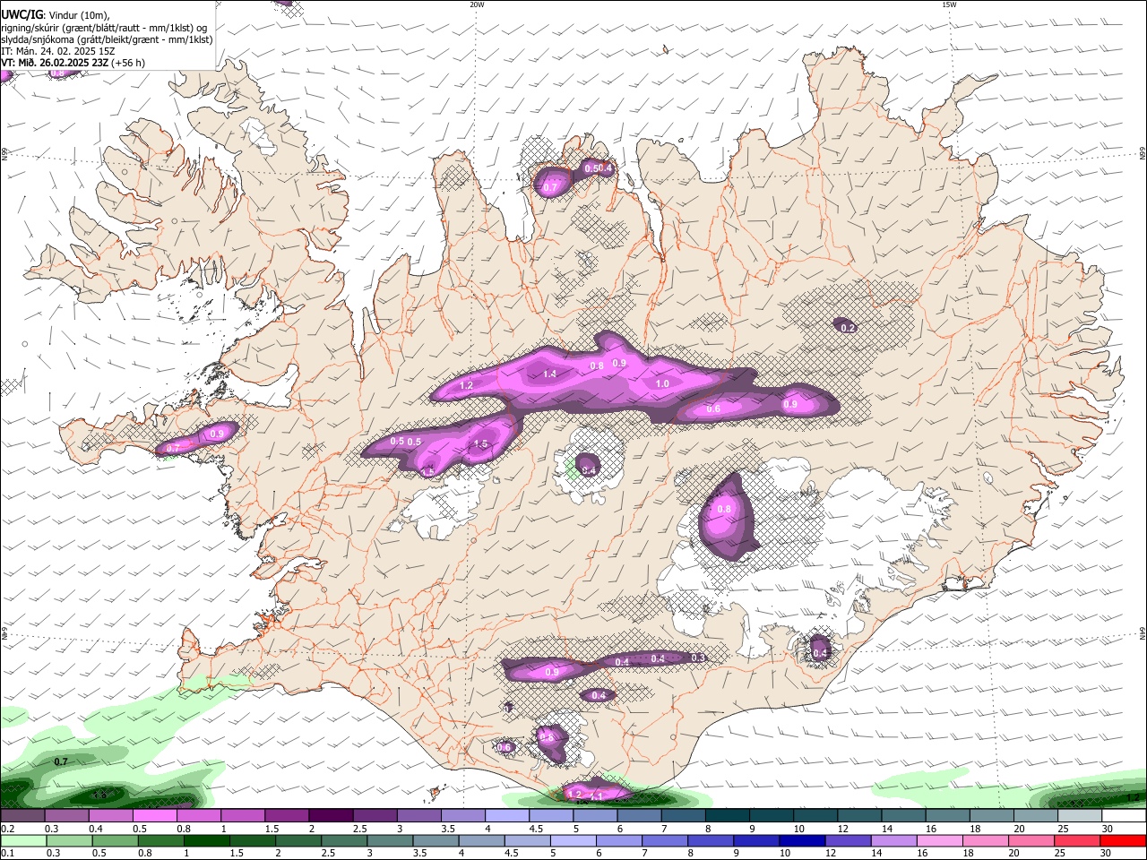
Task: Select the grey-purple 0.2–0.3 snowfall legend swatch
Action: coord(22,815)
